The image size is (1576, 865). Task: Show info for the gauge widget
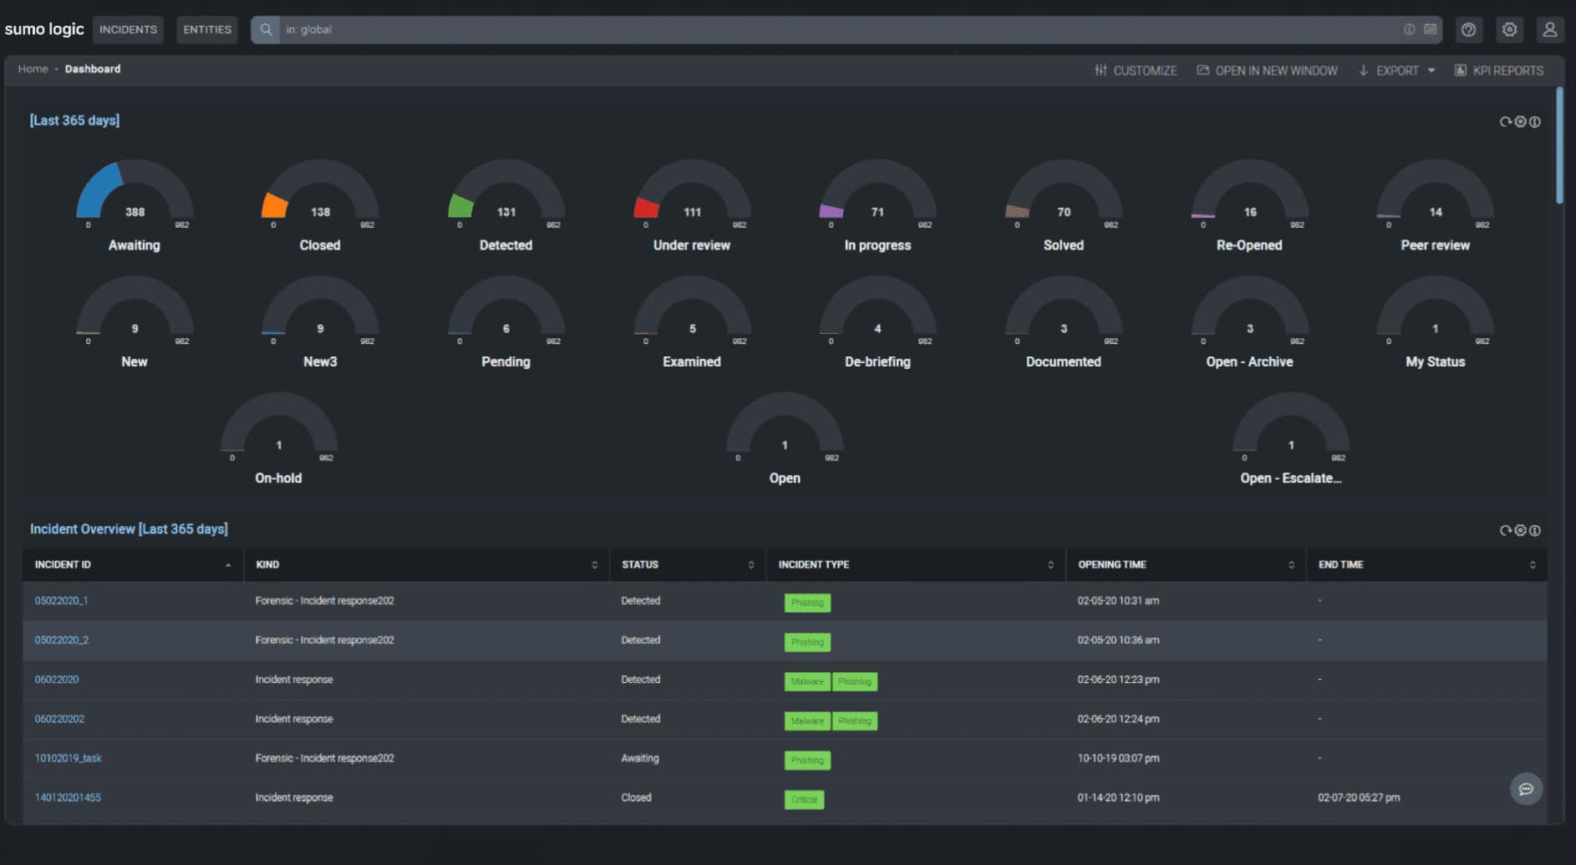1535,122
